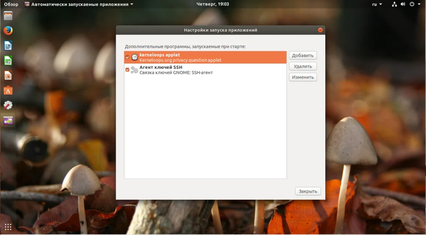
Task: Click Закрыть button
Action: (x=308, y=191)
